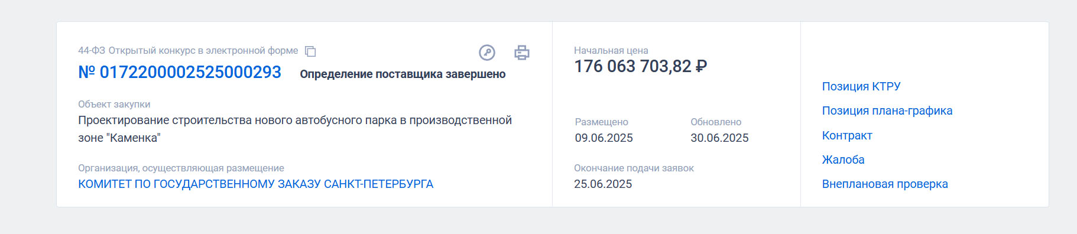Click the application deadline date 25.06.2025

(603, 184)
